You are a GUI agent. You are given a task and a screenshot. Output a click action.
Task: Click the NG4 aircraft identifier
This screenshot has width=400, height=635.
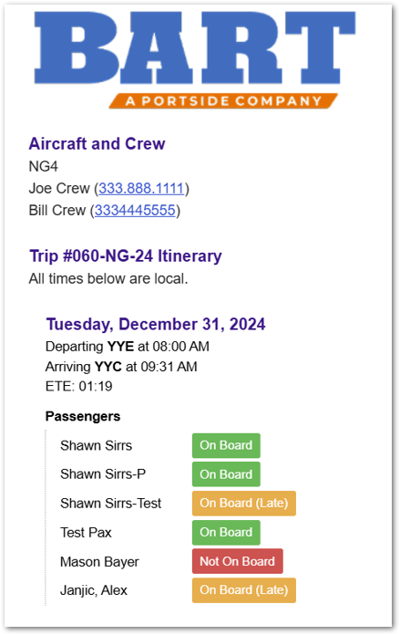pyautogui.click(x=43, y=166)
